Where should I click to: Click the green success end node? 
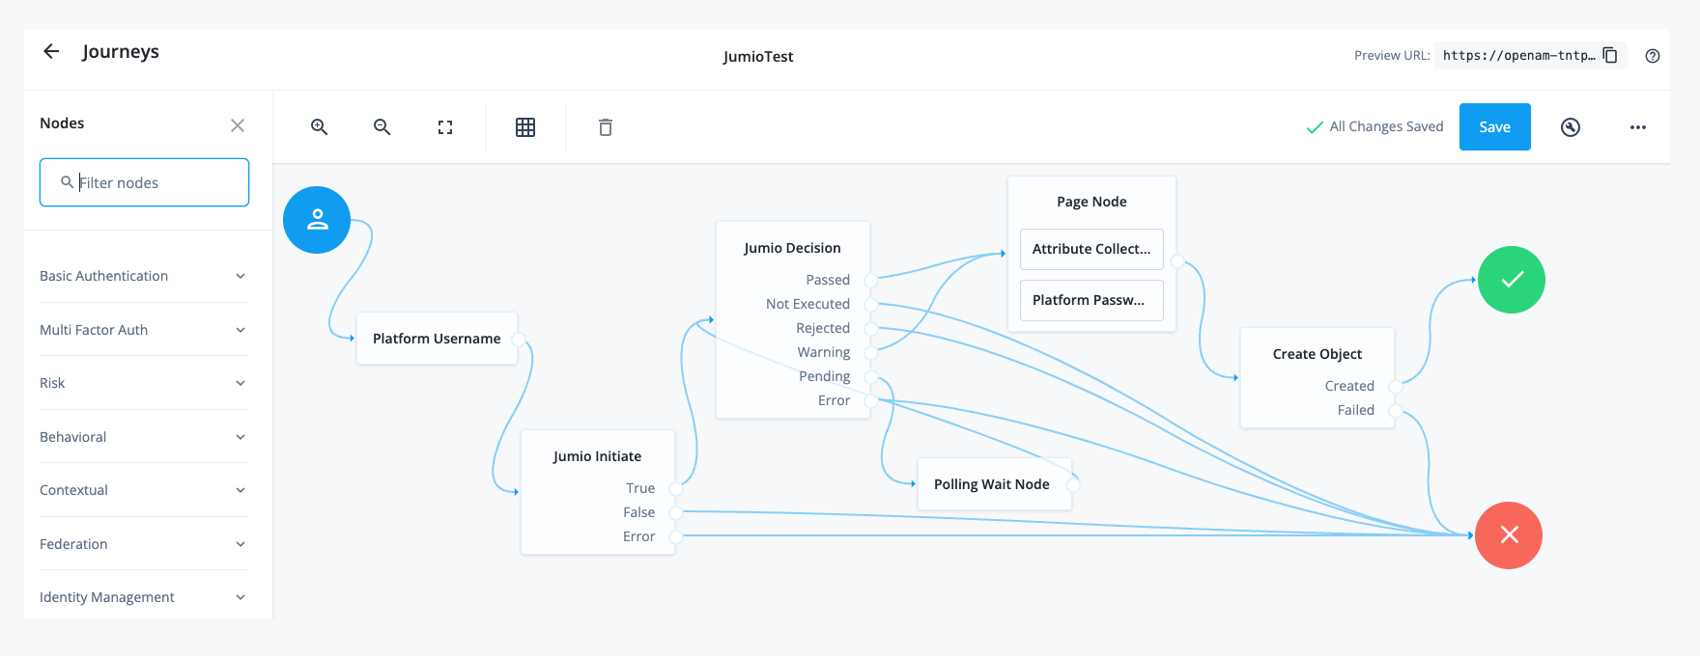point(1512,280)
